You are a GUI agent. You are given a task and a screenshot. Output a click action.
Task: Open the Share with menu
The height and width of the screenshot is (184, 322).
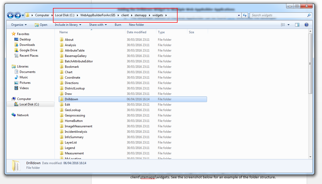point(98,25)
